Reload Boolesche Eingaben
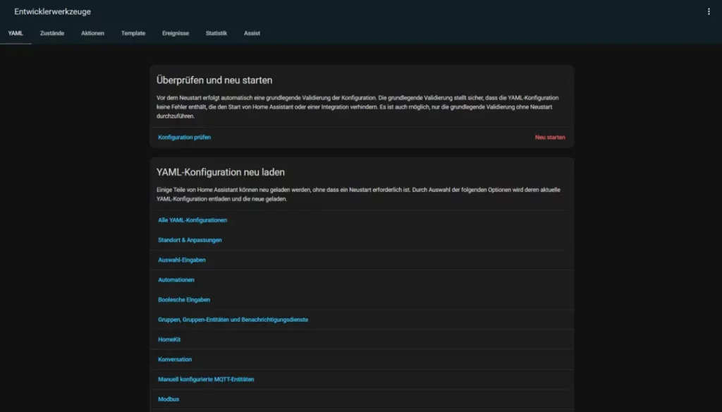722x412 pixels. 183,299
